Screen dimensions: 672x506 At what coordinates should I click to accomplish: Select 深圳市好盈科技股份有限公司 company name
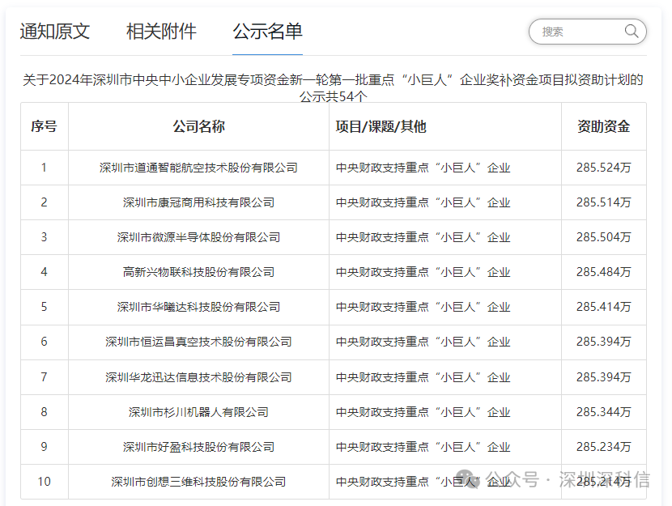pyautogui.click(x=199, y=447)
